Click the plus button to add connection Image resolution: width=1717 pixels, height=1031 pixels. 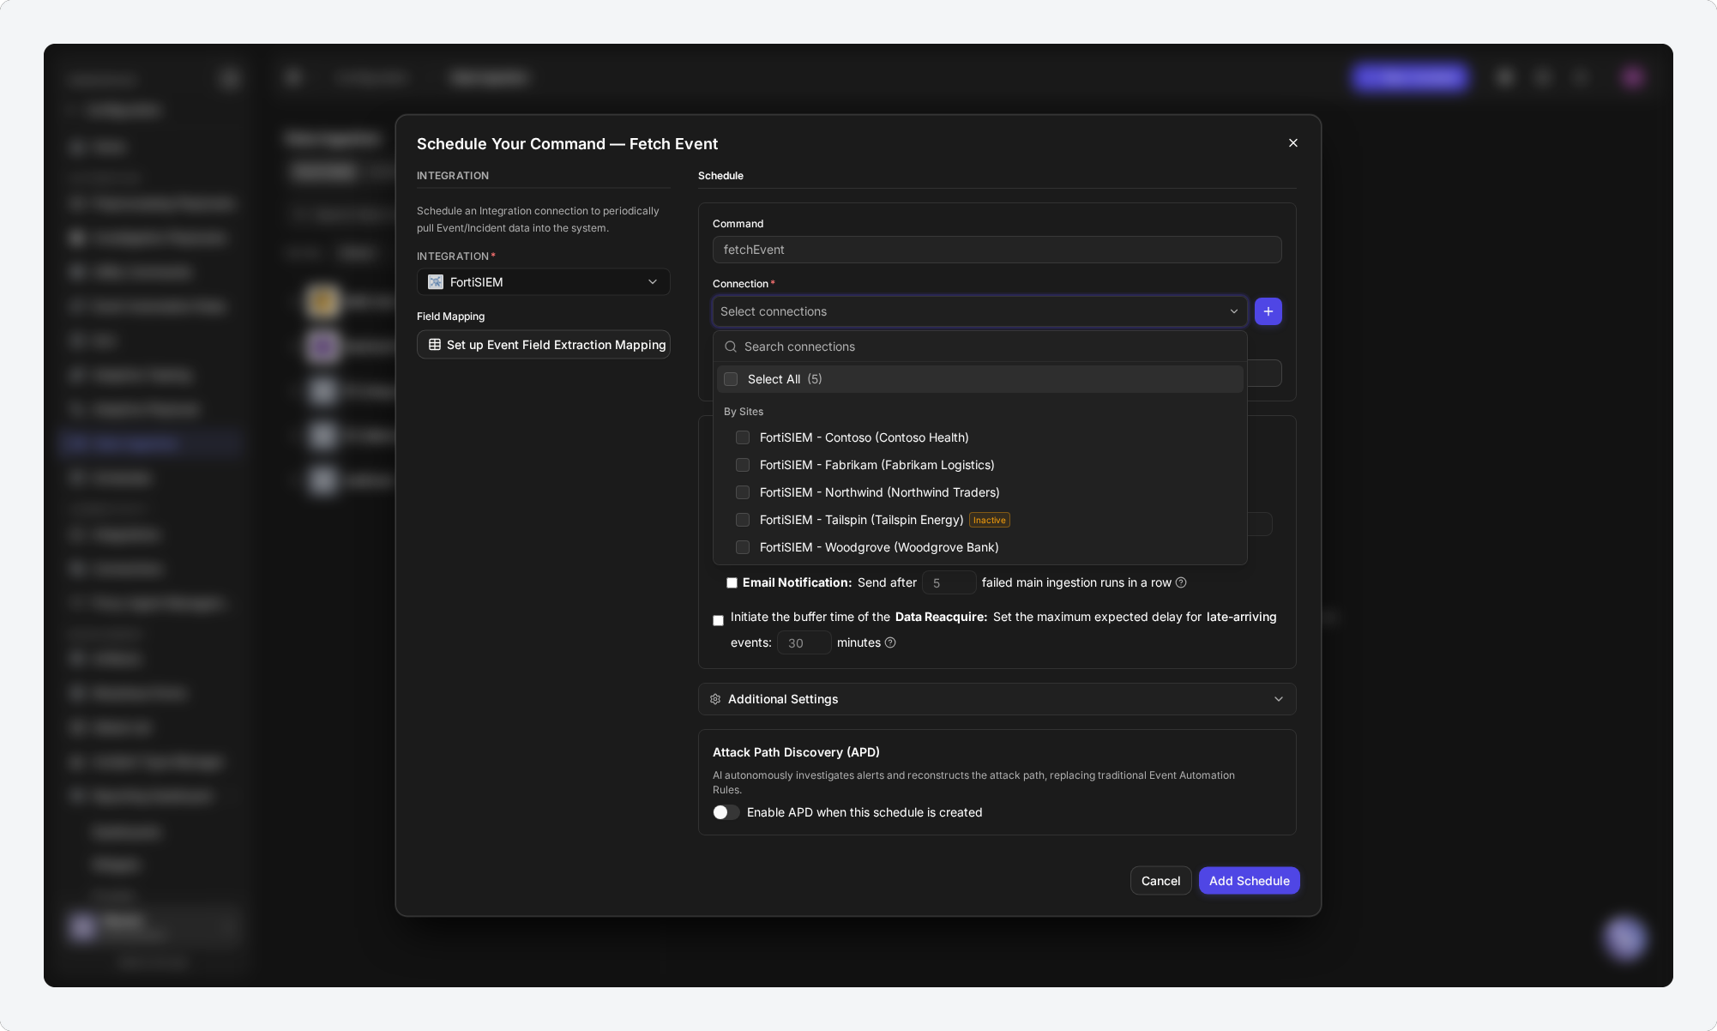(1268, 311)
